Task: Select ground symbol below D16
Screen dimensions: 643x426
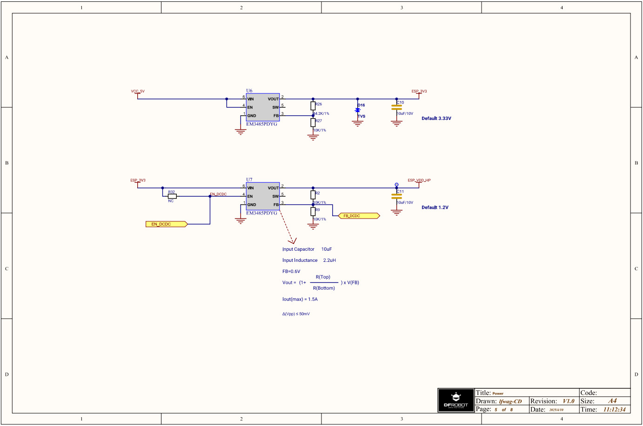Action: (357, 123)
